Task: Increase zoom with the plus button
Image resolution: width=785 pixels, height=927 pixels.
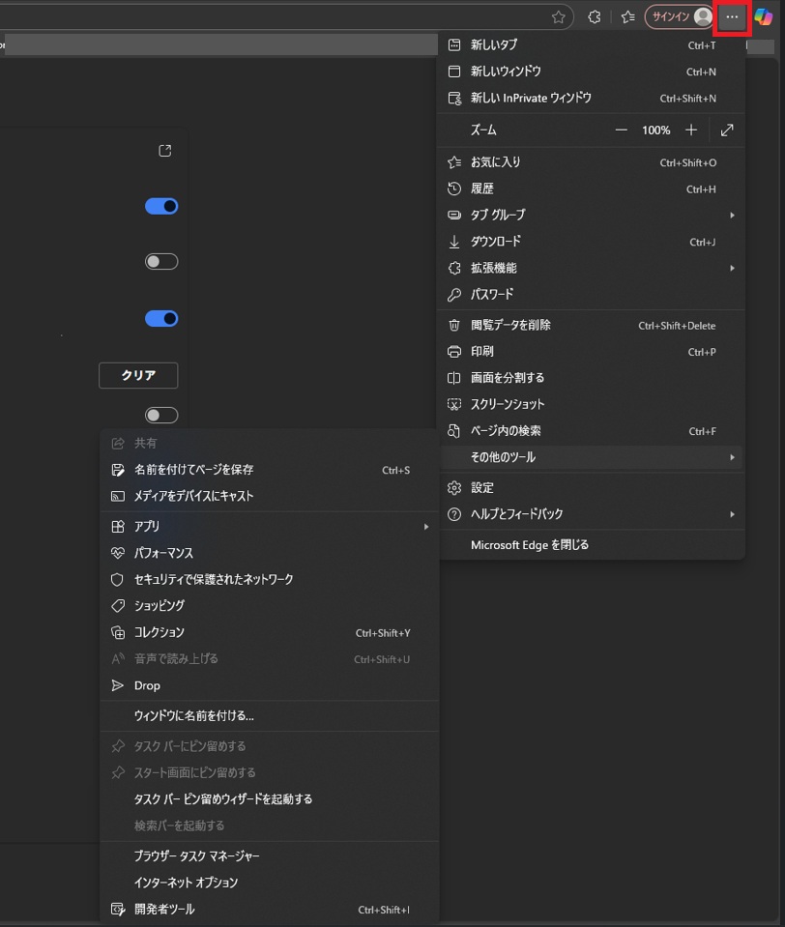Action: [691, 130]
